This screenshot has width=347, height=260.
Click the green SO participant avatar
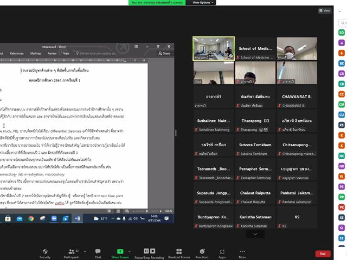[x=342, y=32]
